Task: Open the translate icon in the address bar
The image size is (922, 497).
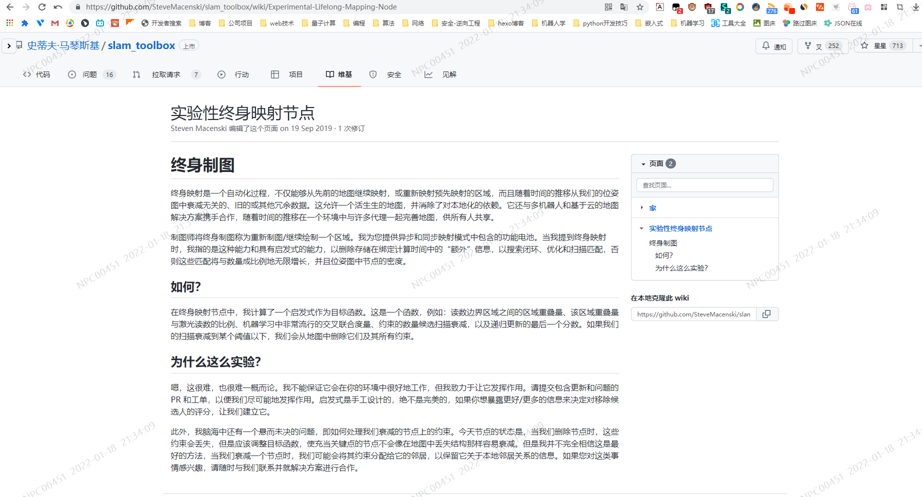Action: [x=623, y=7]
